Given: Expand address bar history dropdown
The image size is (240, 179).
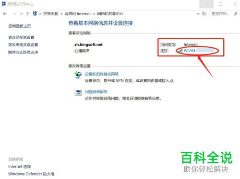Looking at the screenshot, I should [198, 14].
